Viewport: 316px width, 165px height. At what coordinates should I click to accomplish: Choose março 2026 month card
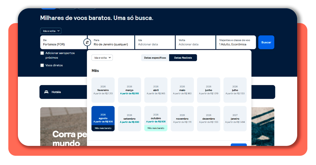pyautogui.click(x=129, y=90)
